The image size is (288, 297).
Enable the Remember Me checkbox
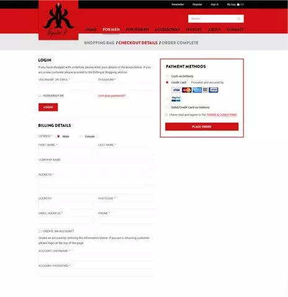(40, 96)
